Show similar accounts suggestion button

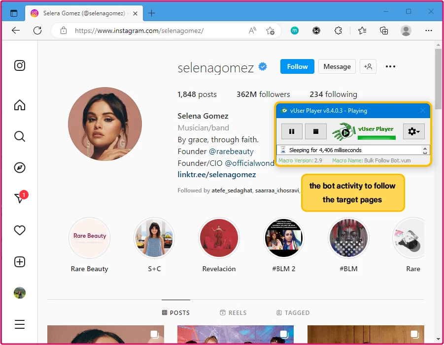pos(368,66)
